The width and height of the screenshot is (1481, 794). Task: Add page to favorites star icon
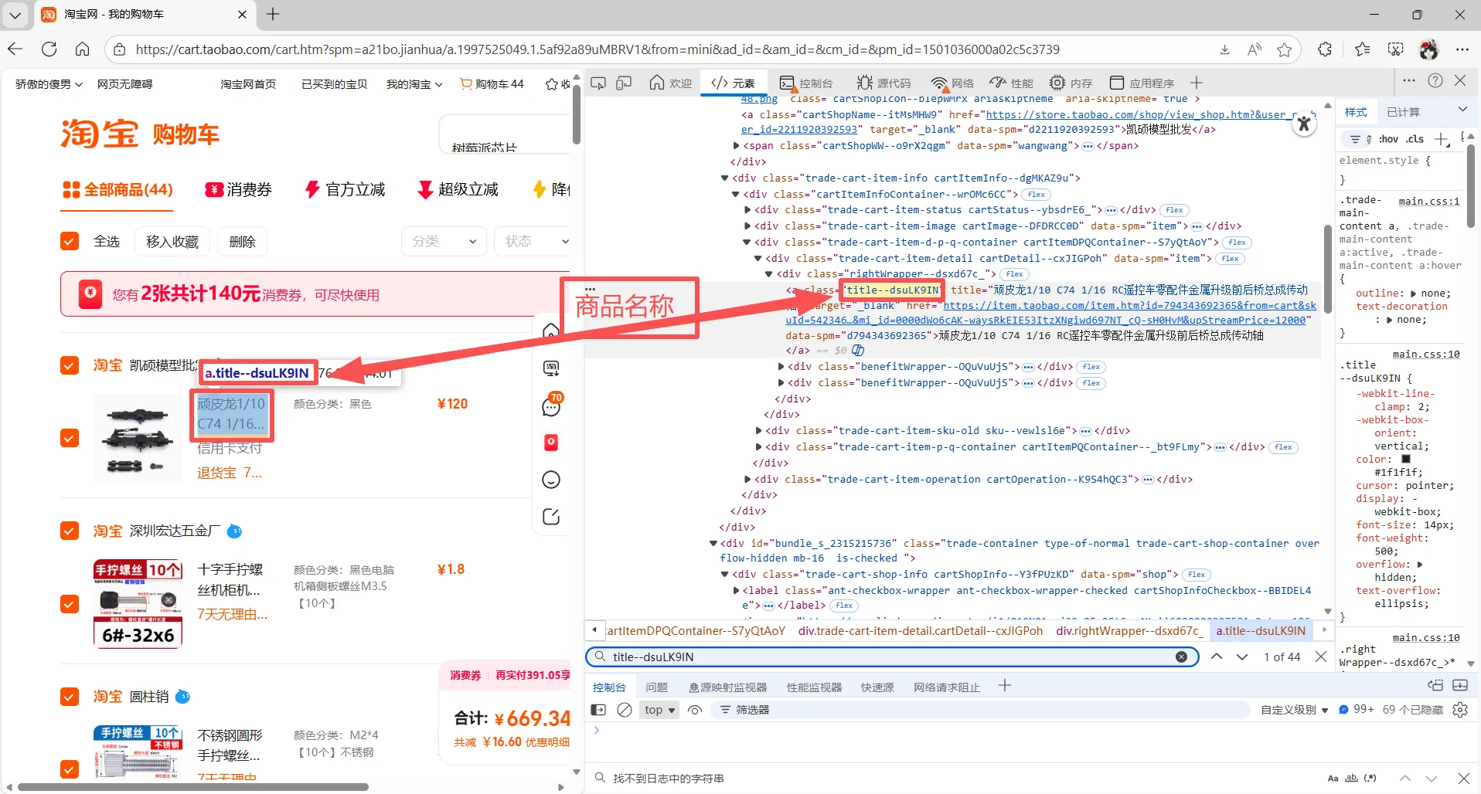[1285, 49]
